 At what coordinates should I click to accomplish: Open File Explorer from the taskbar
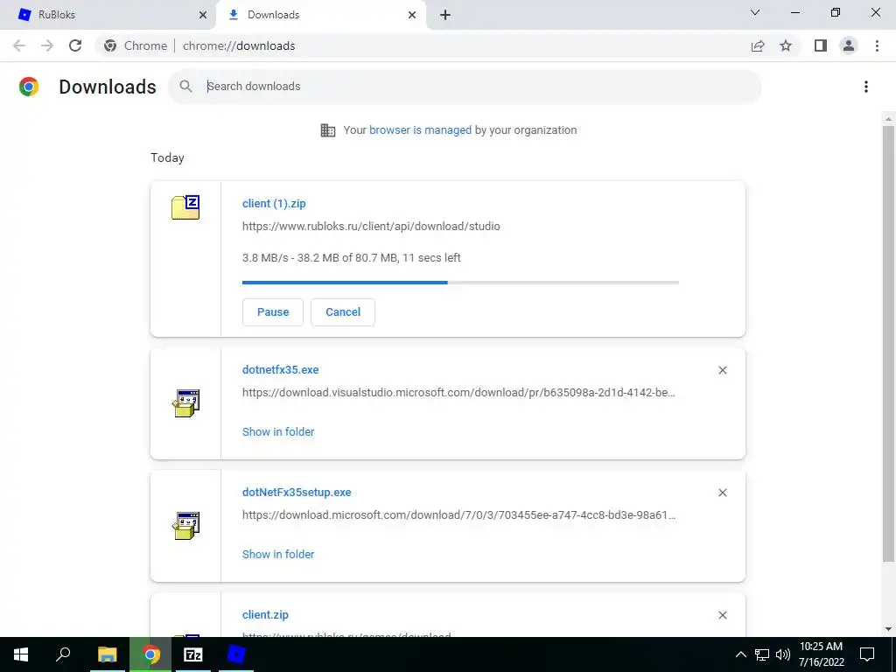coord(107,654)
